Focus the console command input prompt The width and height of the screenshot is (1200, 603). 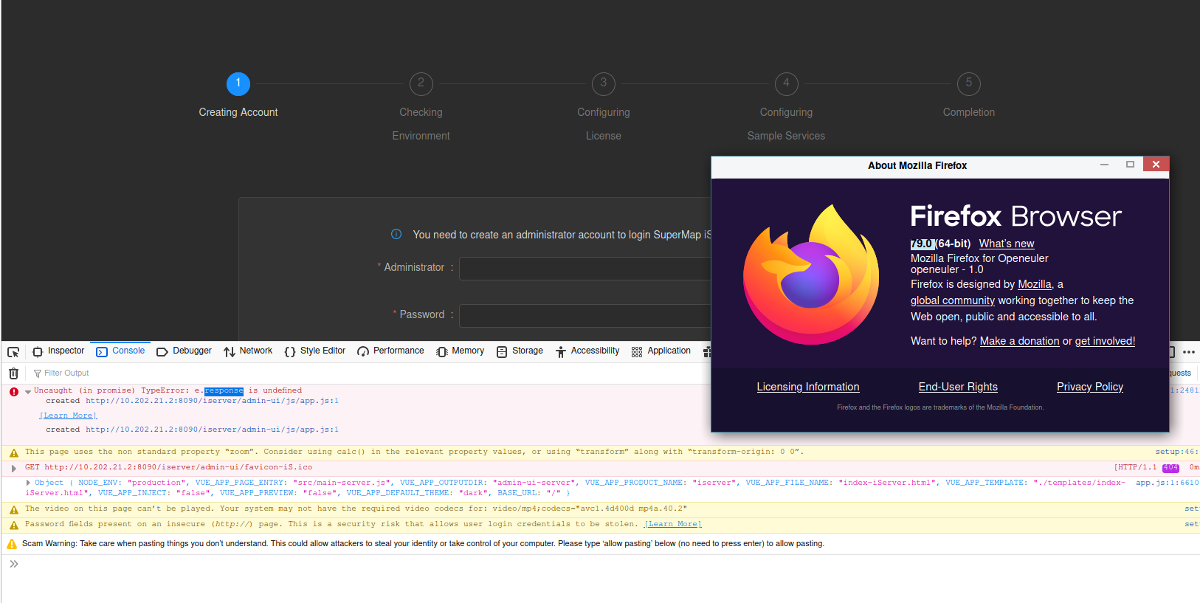coord(605,565)
